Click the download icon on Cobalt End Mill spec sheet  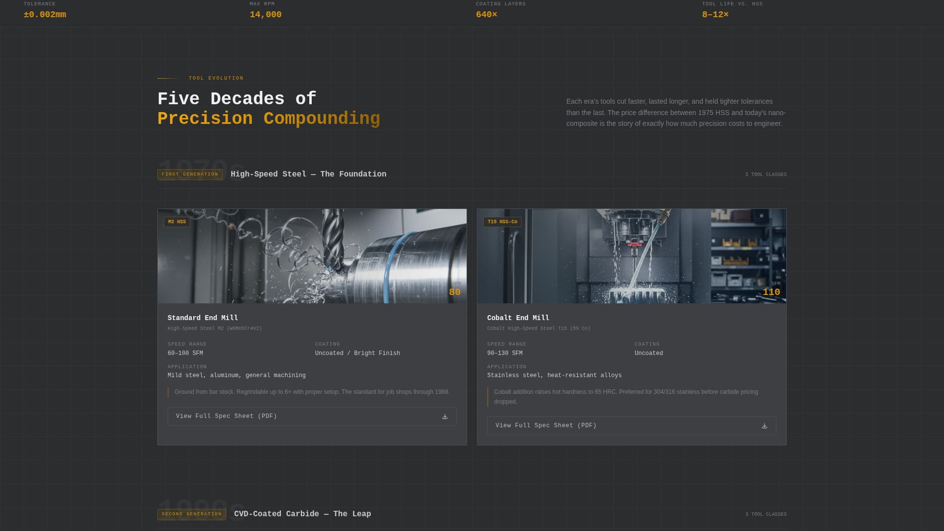pos(764,425)
